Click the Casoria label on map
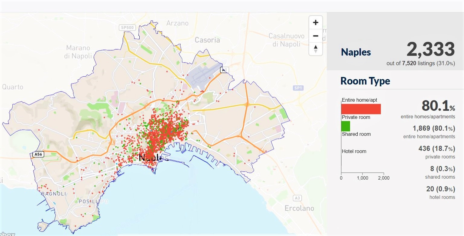Screen dimensions: 464x236 pos(207,40)
